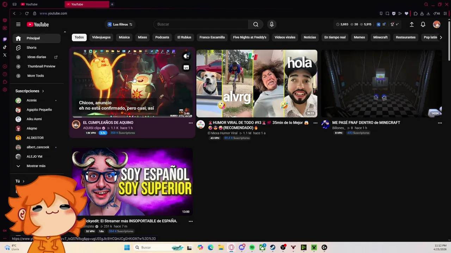The height and width of the screenshot is (253, 451).
Task: Click the search magnifier button
Action: (x=256, y=24)
